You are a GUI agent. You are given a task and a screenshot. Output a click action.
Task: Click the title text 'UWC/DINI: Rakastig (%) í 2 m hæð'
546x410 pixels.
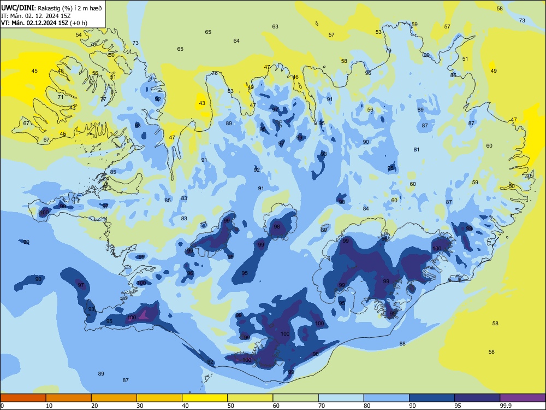point(51,8)
